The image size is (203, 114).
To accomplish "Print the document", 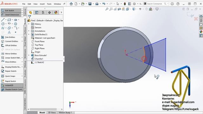I will (x=97, y=4).
